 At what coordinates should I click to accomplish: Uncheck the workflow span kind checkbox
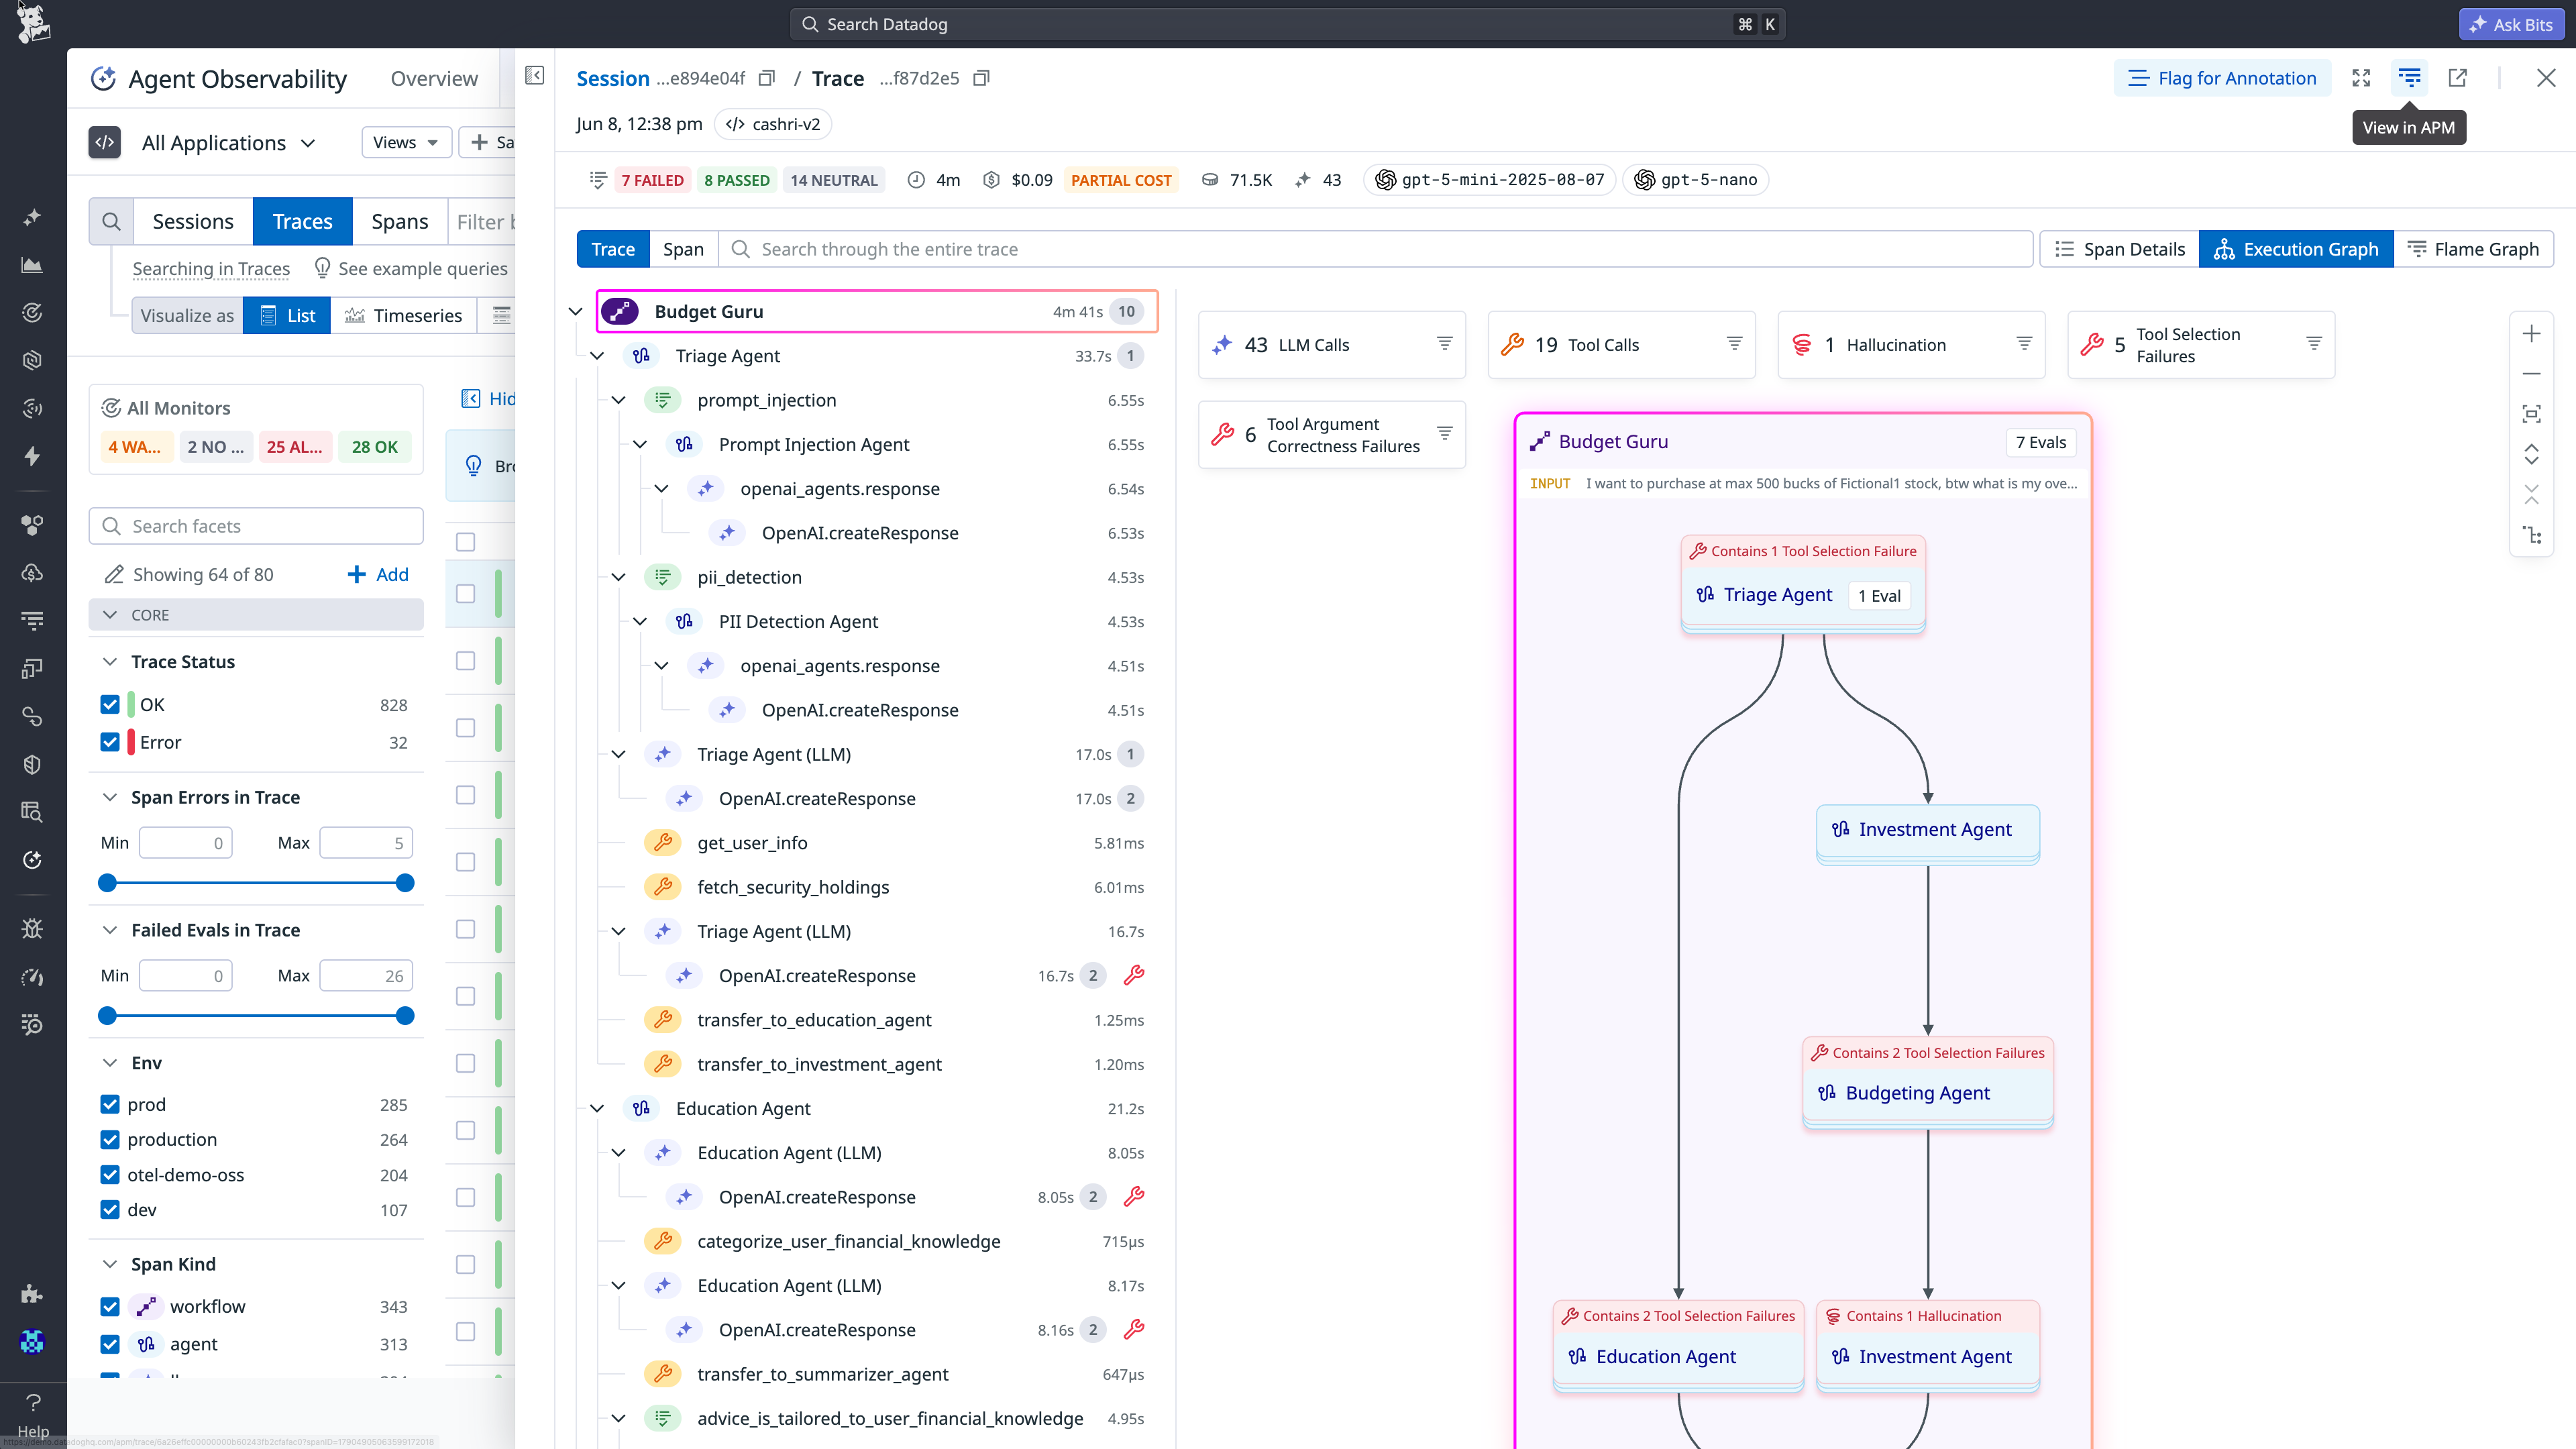coord(110,1307)
